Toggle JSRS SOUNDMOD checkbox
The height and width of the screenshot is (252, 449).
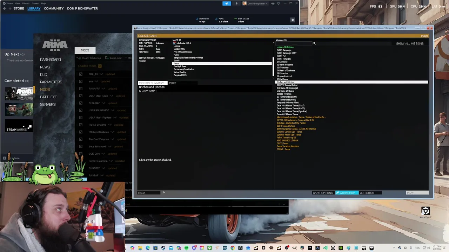coord(81,110)
